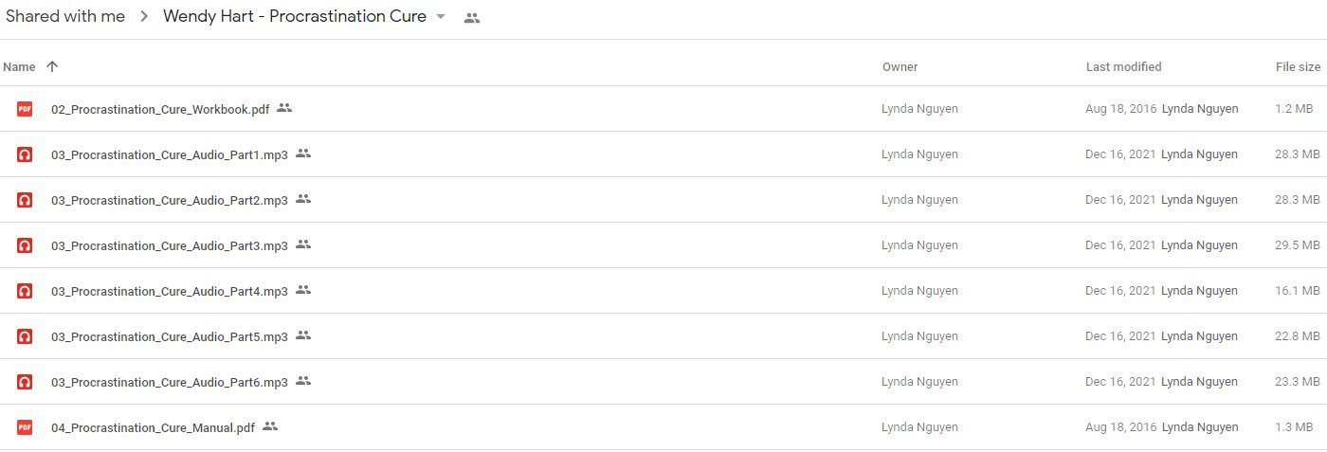This screenshot has height=452, width=1327.
Task: Click the Owner column header
Action: point(900,67)
